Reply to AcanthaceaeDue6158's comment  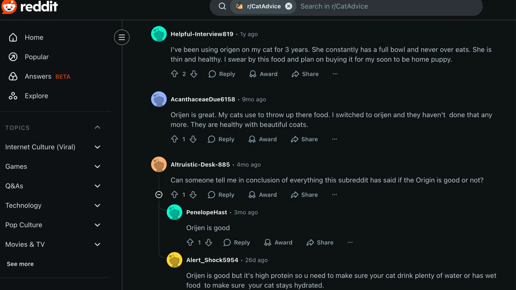click(x=221, y=139)
